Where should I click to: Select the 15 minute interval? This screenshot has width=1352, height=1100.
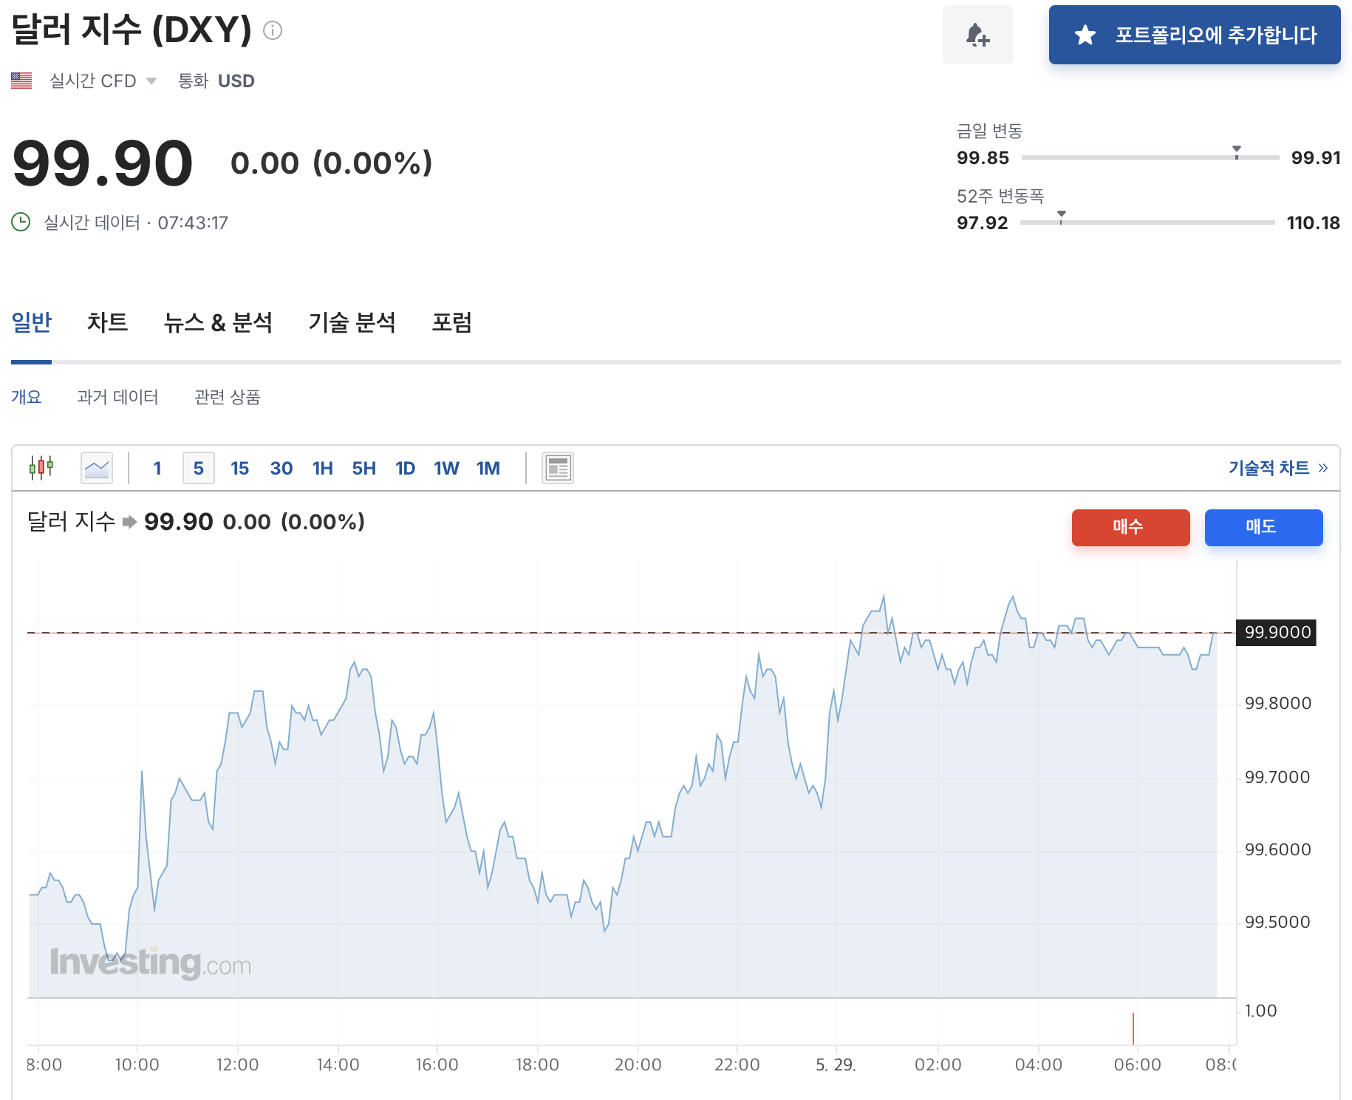[x=239, y=468]
